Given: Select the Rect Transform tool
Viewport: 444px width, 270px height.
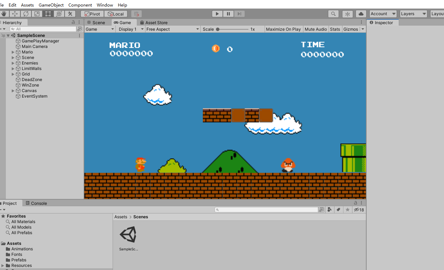Looking at the screenshot, I should (x=48, y=14).
